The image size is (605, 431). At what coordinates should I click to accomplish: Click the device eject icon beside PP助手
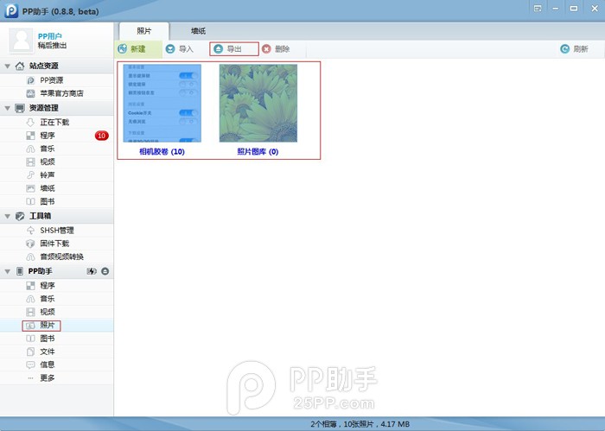pyautogui.click(x=105, y=271)
